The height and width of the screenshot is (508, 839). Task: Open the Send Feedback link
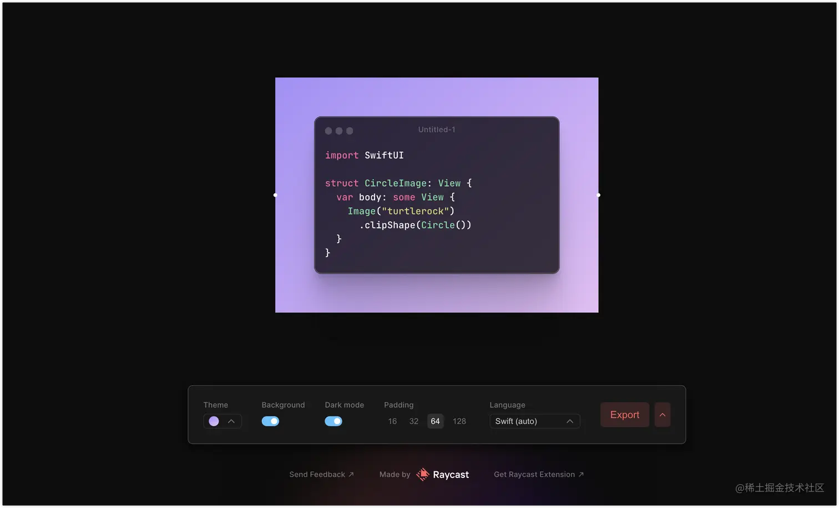pyautogui.click(x=321, y=474)
